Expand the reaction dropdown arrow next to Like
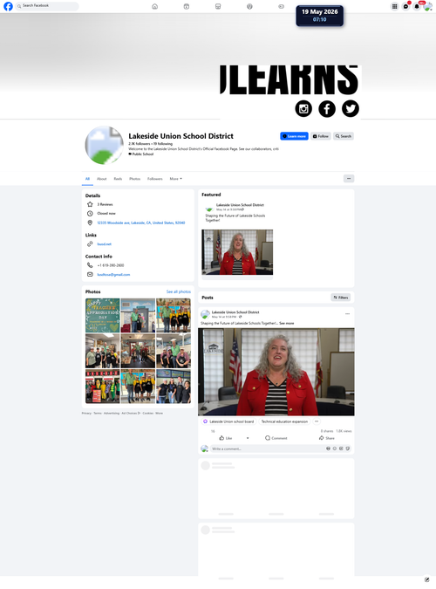 248,438
